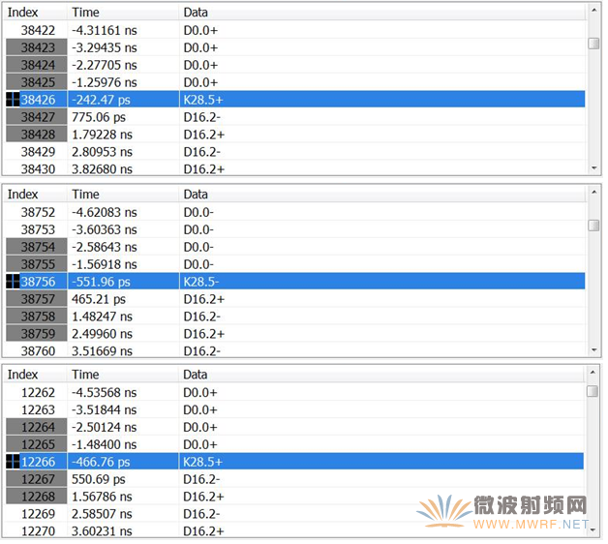Click time value 2.49960 ns
The image size is (608, 544).
(102, 333)
